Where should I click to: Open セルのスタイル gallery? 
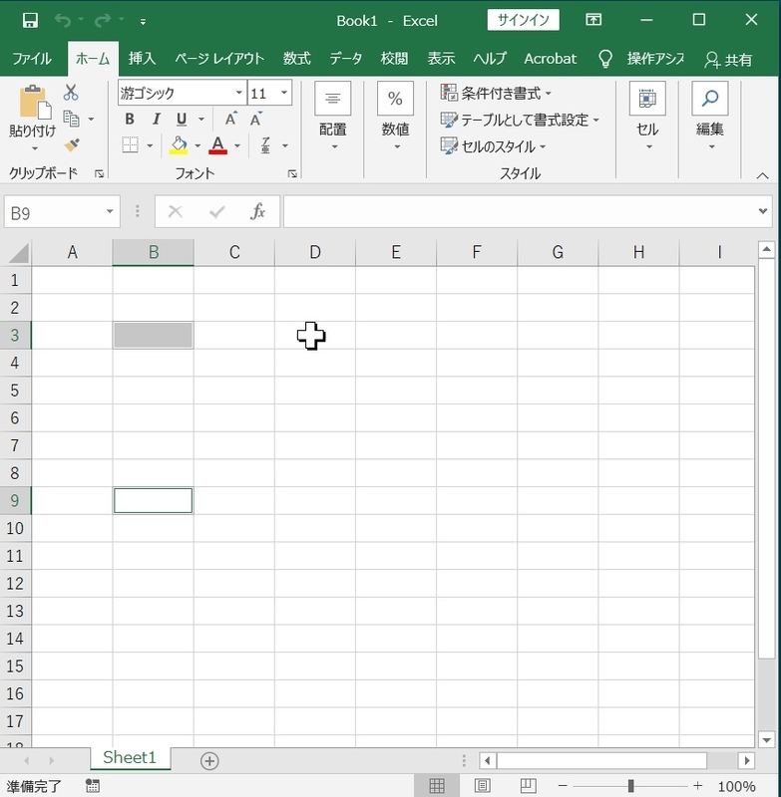point(493,146)
